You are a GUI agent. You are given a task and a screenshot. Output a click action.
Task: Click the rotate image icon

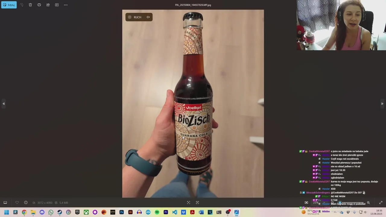tap(22, 5)
